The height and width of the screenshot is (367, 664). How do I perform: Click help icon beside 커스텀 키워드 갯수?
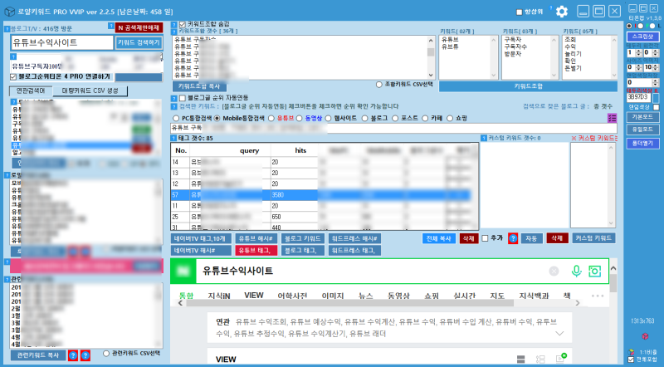(x=484, y=138)
